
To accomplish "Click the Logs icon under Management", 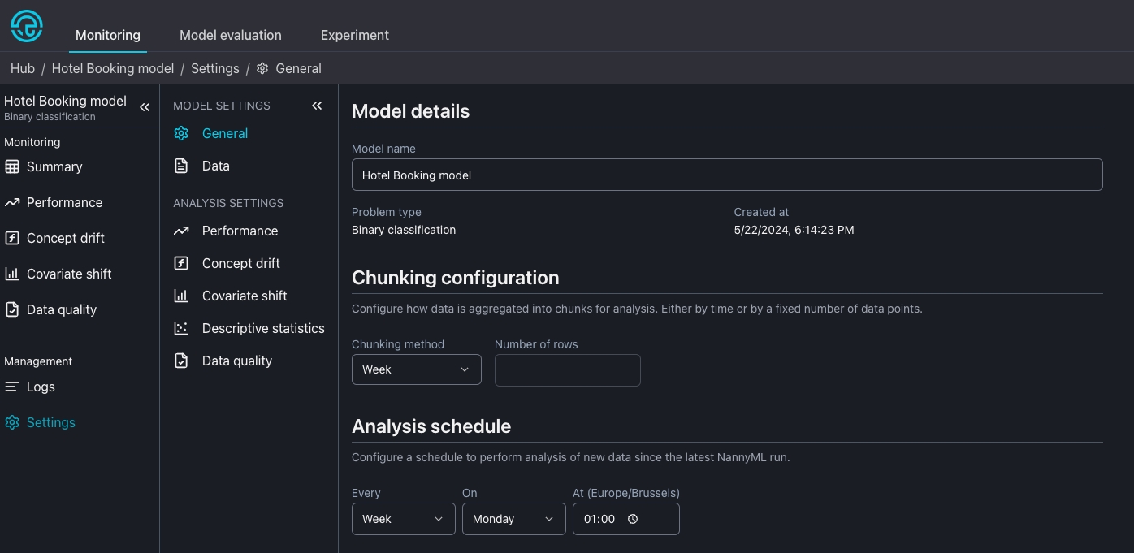I will coord(12,387).
